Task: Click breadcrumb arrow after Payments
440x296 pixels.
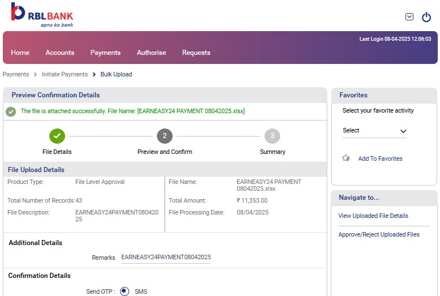Action: point(35,74)
